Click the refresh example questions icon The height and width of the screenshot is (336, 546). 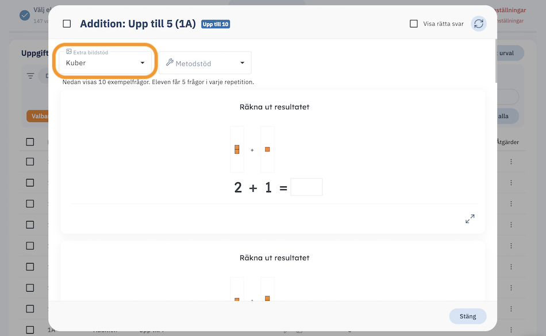478,24
